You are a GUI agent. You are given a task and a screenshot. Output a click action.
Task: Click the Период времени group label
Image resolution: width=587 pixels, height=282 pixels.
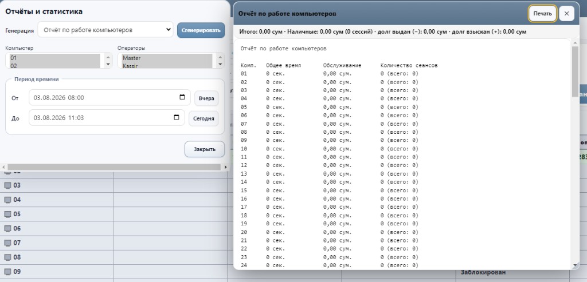coord(36,79)
